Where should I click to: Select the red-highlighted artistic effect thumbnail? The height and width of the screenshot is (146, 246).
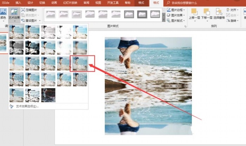click(x=80, y=63)
